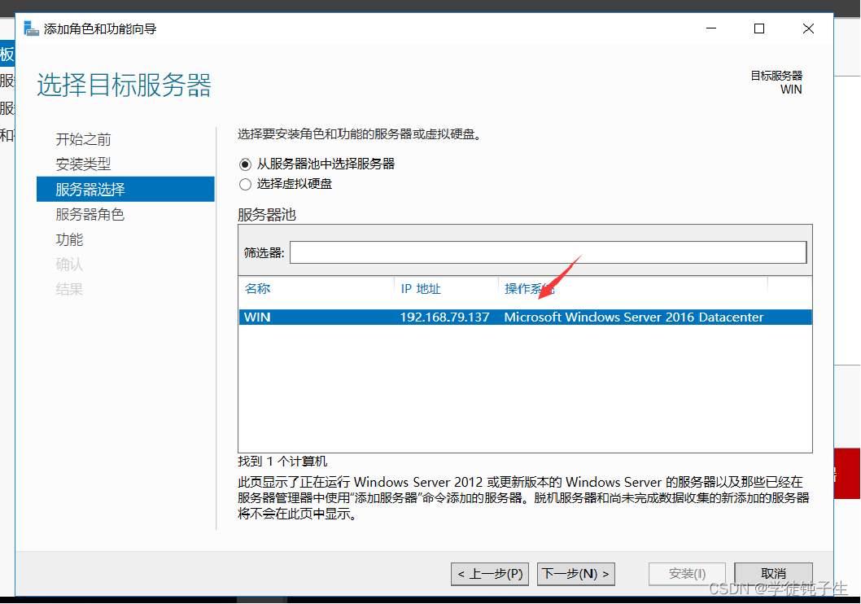Select the "从服务器池中选择服务器" radio button
Screen dimensions: 861x604
tap(246, 164)
